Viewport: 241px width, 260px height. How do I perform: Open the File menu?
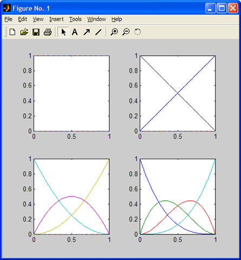click(x=8, y=19)
